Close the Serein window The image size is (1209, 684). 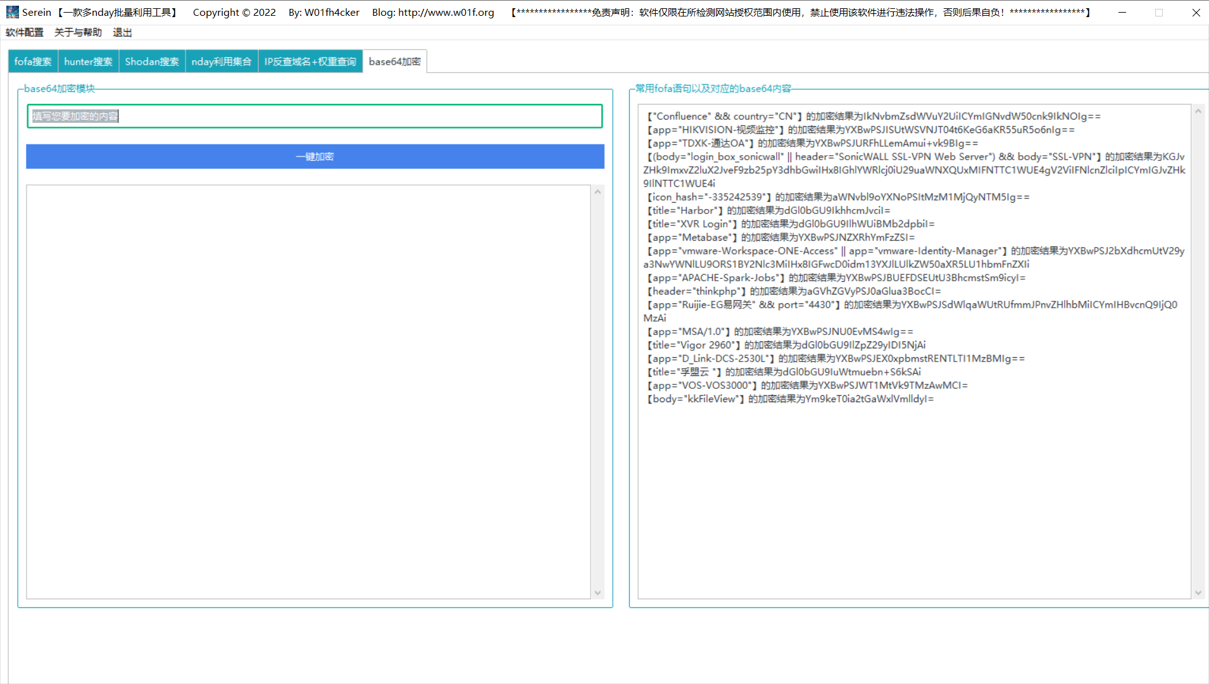pos(1196,12)
